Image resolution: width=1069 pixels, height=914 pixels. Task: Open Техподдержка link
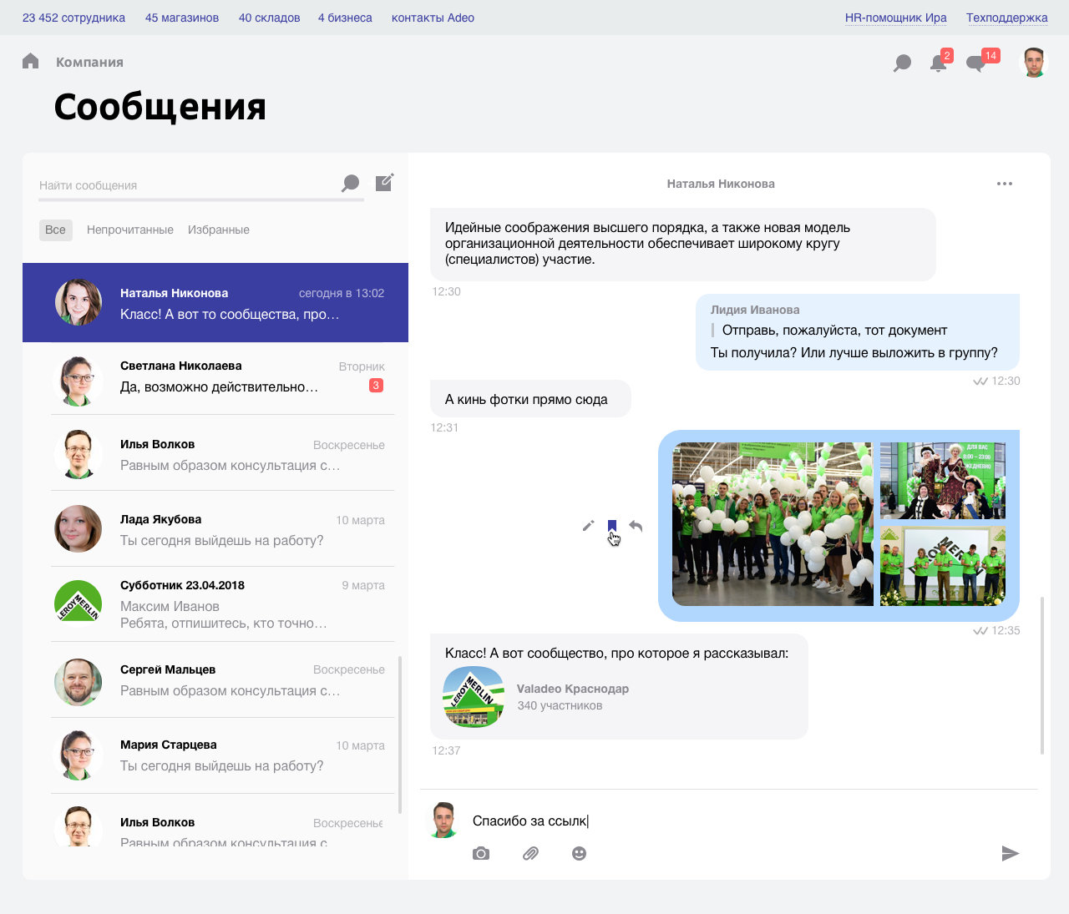[1006, 18]
